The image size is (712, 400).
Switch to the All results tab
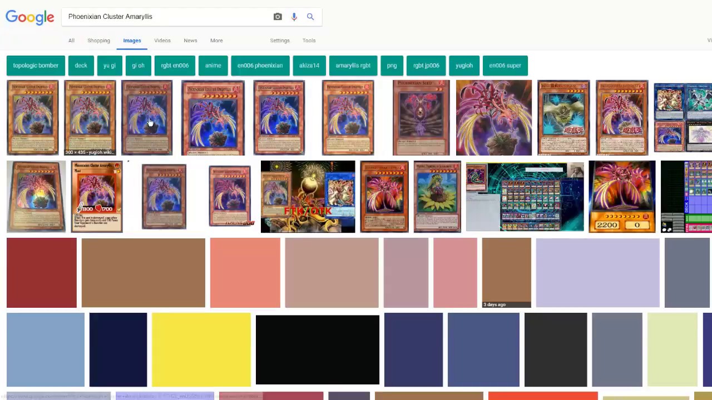(71, 41)
